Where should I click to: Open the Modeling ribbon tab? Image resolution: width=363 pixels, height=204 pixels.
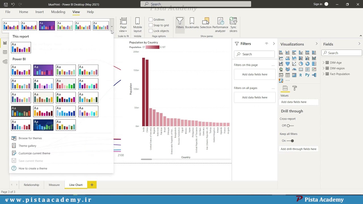pyautogui.click(x=58, y=12)
